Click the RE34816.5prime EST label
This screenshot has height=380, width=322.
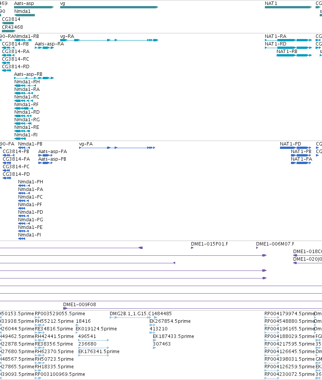pos(54,329)
